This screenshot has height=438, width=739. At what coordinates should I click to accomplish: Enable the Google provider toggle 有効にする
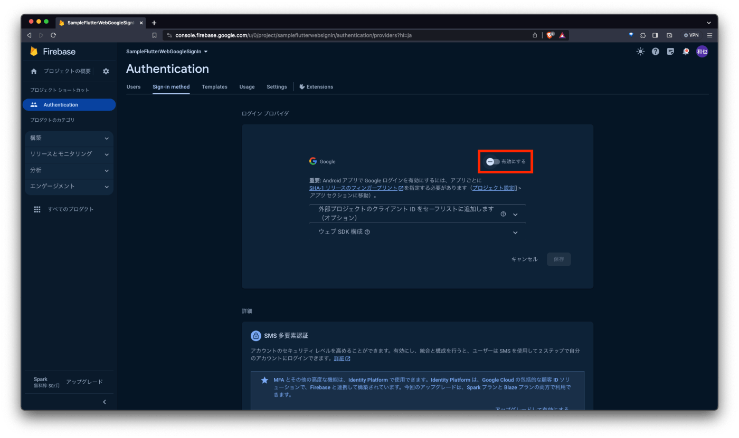coord(493,161)
